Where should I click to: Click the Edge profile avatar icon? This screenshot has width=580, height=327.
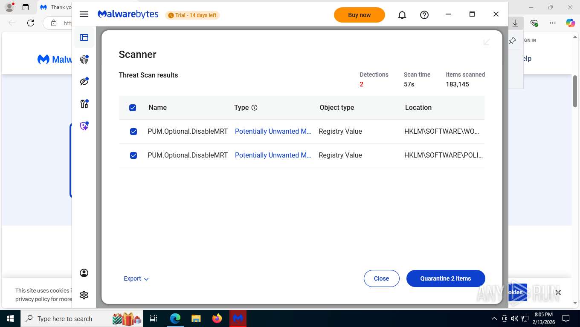(9, 7)
